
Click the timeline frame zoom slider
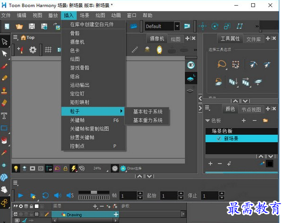coord(94,192)
